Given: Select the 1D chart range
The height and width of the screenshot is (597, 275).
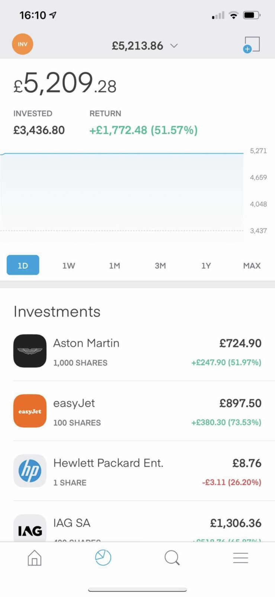Looking at the screenshot, I should click(x=23, y=265).
